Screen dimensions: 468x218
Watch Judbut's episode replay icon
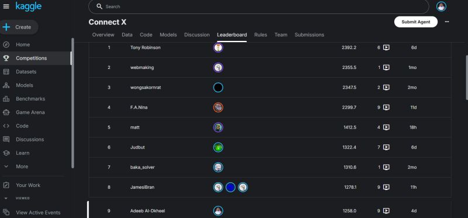(386, 147)
